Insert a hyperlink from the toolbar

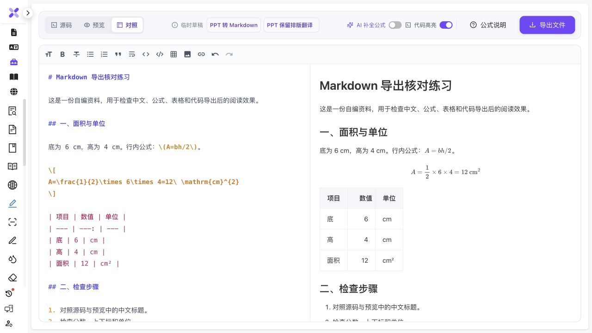(201, 54)
